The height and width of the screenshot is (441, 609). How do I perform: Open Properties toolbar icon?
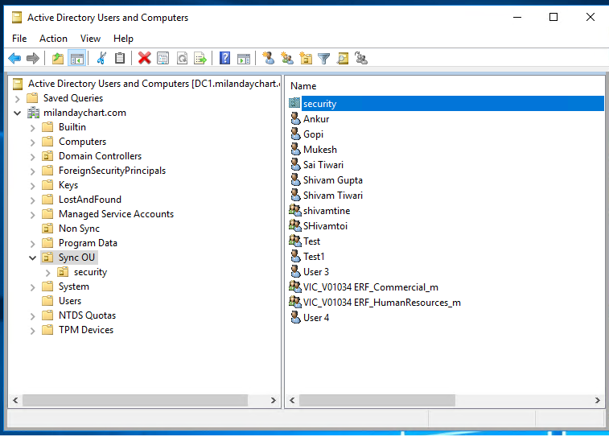click(x=163, y=59)
